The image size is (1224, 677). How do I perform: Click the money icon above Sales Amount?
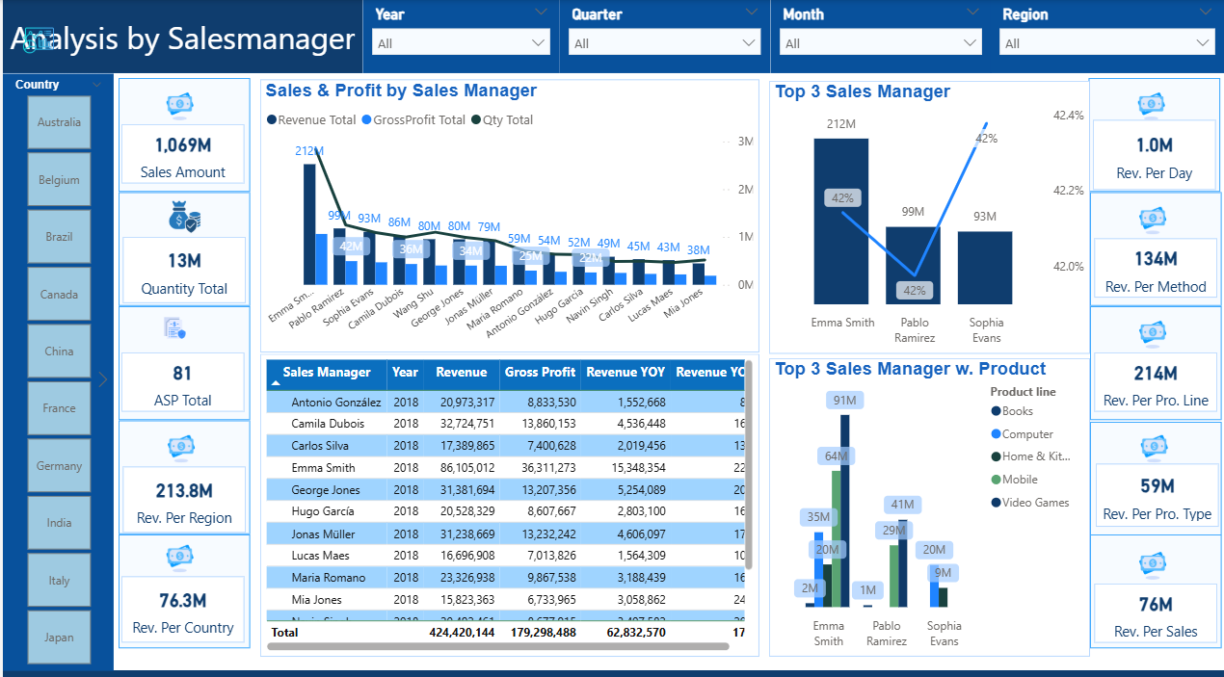180,104
